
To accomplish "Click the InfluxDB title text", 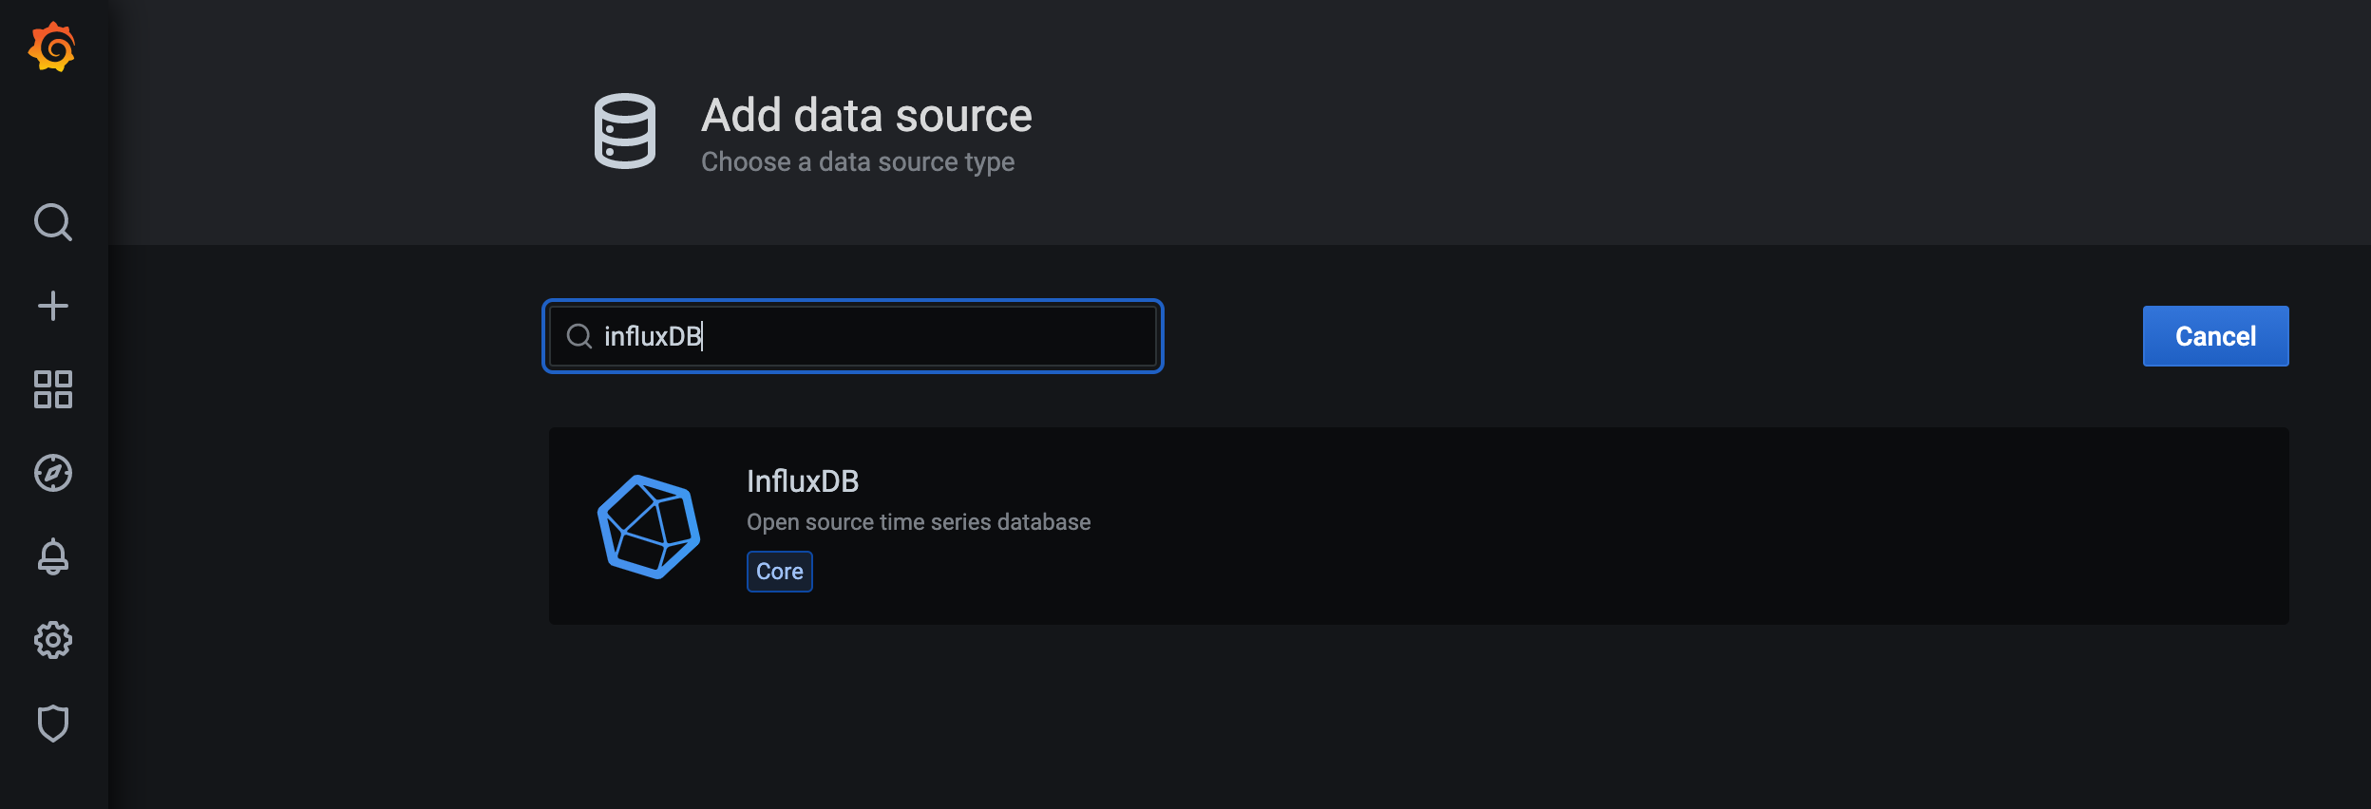I will tap(803, 481).
